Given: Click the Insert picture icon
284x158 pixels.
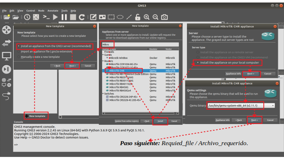Looking at the screenshot, I should (102, 17).
